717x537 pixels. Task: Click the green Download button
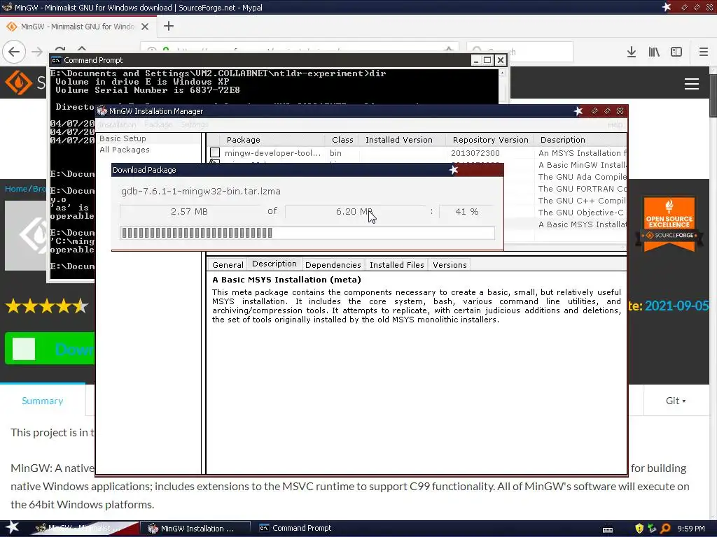pyautogui.click(x=50, y=349)
